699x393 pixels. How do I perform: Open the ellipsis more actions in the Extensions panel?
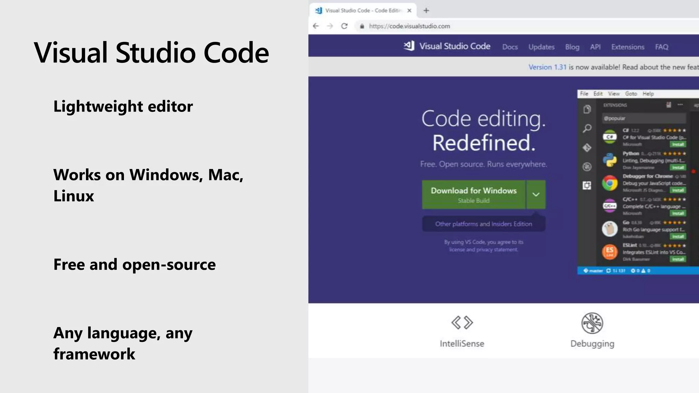[680, 105]
